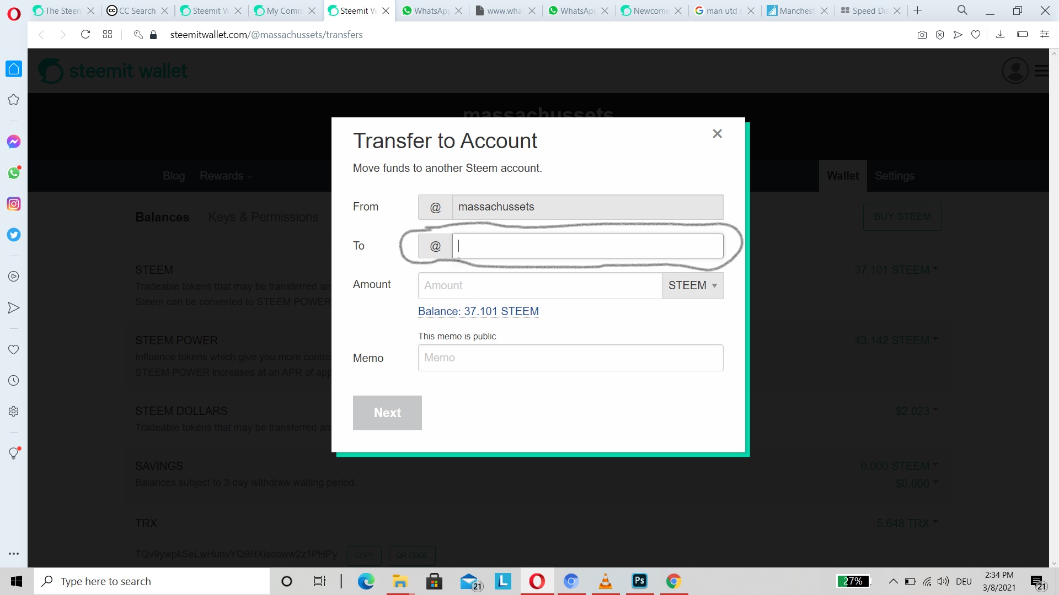Click the Next button
Screen dimensions: 1059x595
[387, 413]
